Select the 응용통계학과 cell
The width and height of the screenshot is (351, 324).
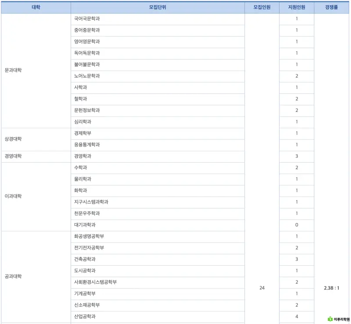coord(158,145)
